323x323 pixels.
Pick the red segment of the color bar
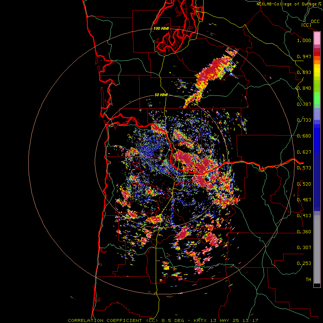[317, 54]
